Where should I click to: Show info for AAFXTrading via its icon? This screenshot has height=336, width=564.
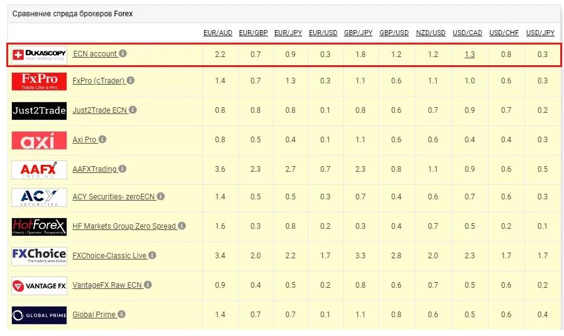point(122,169)
